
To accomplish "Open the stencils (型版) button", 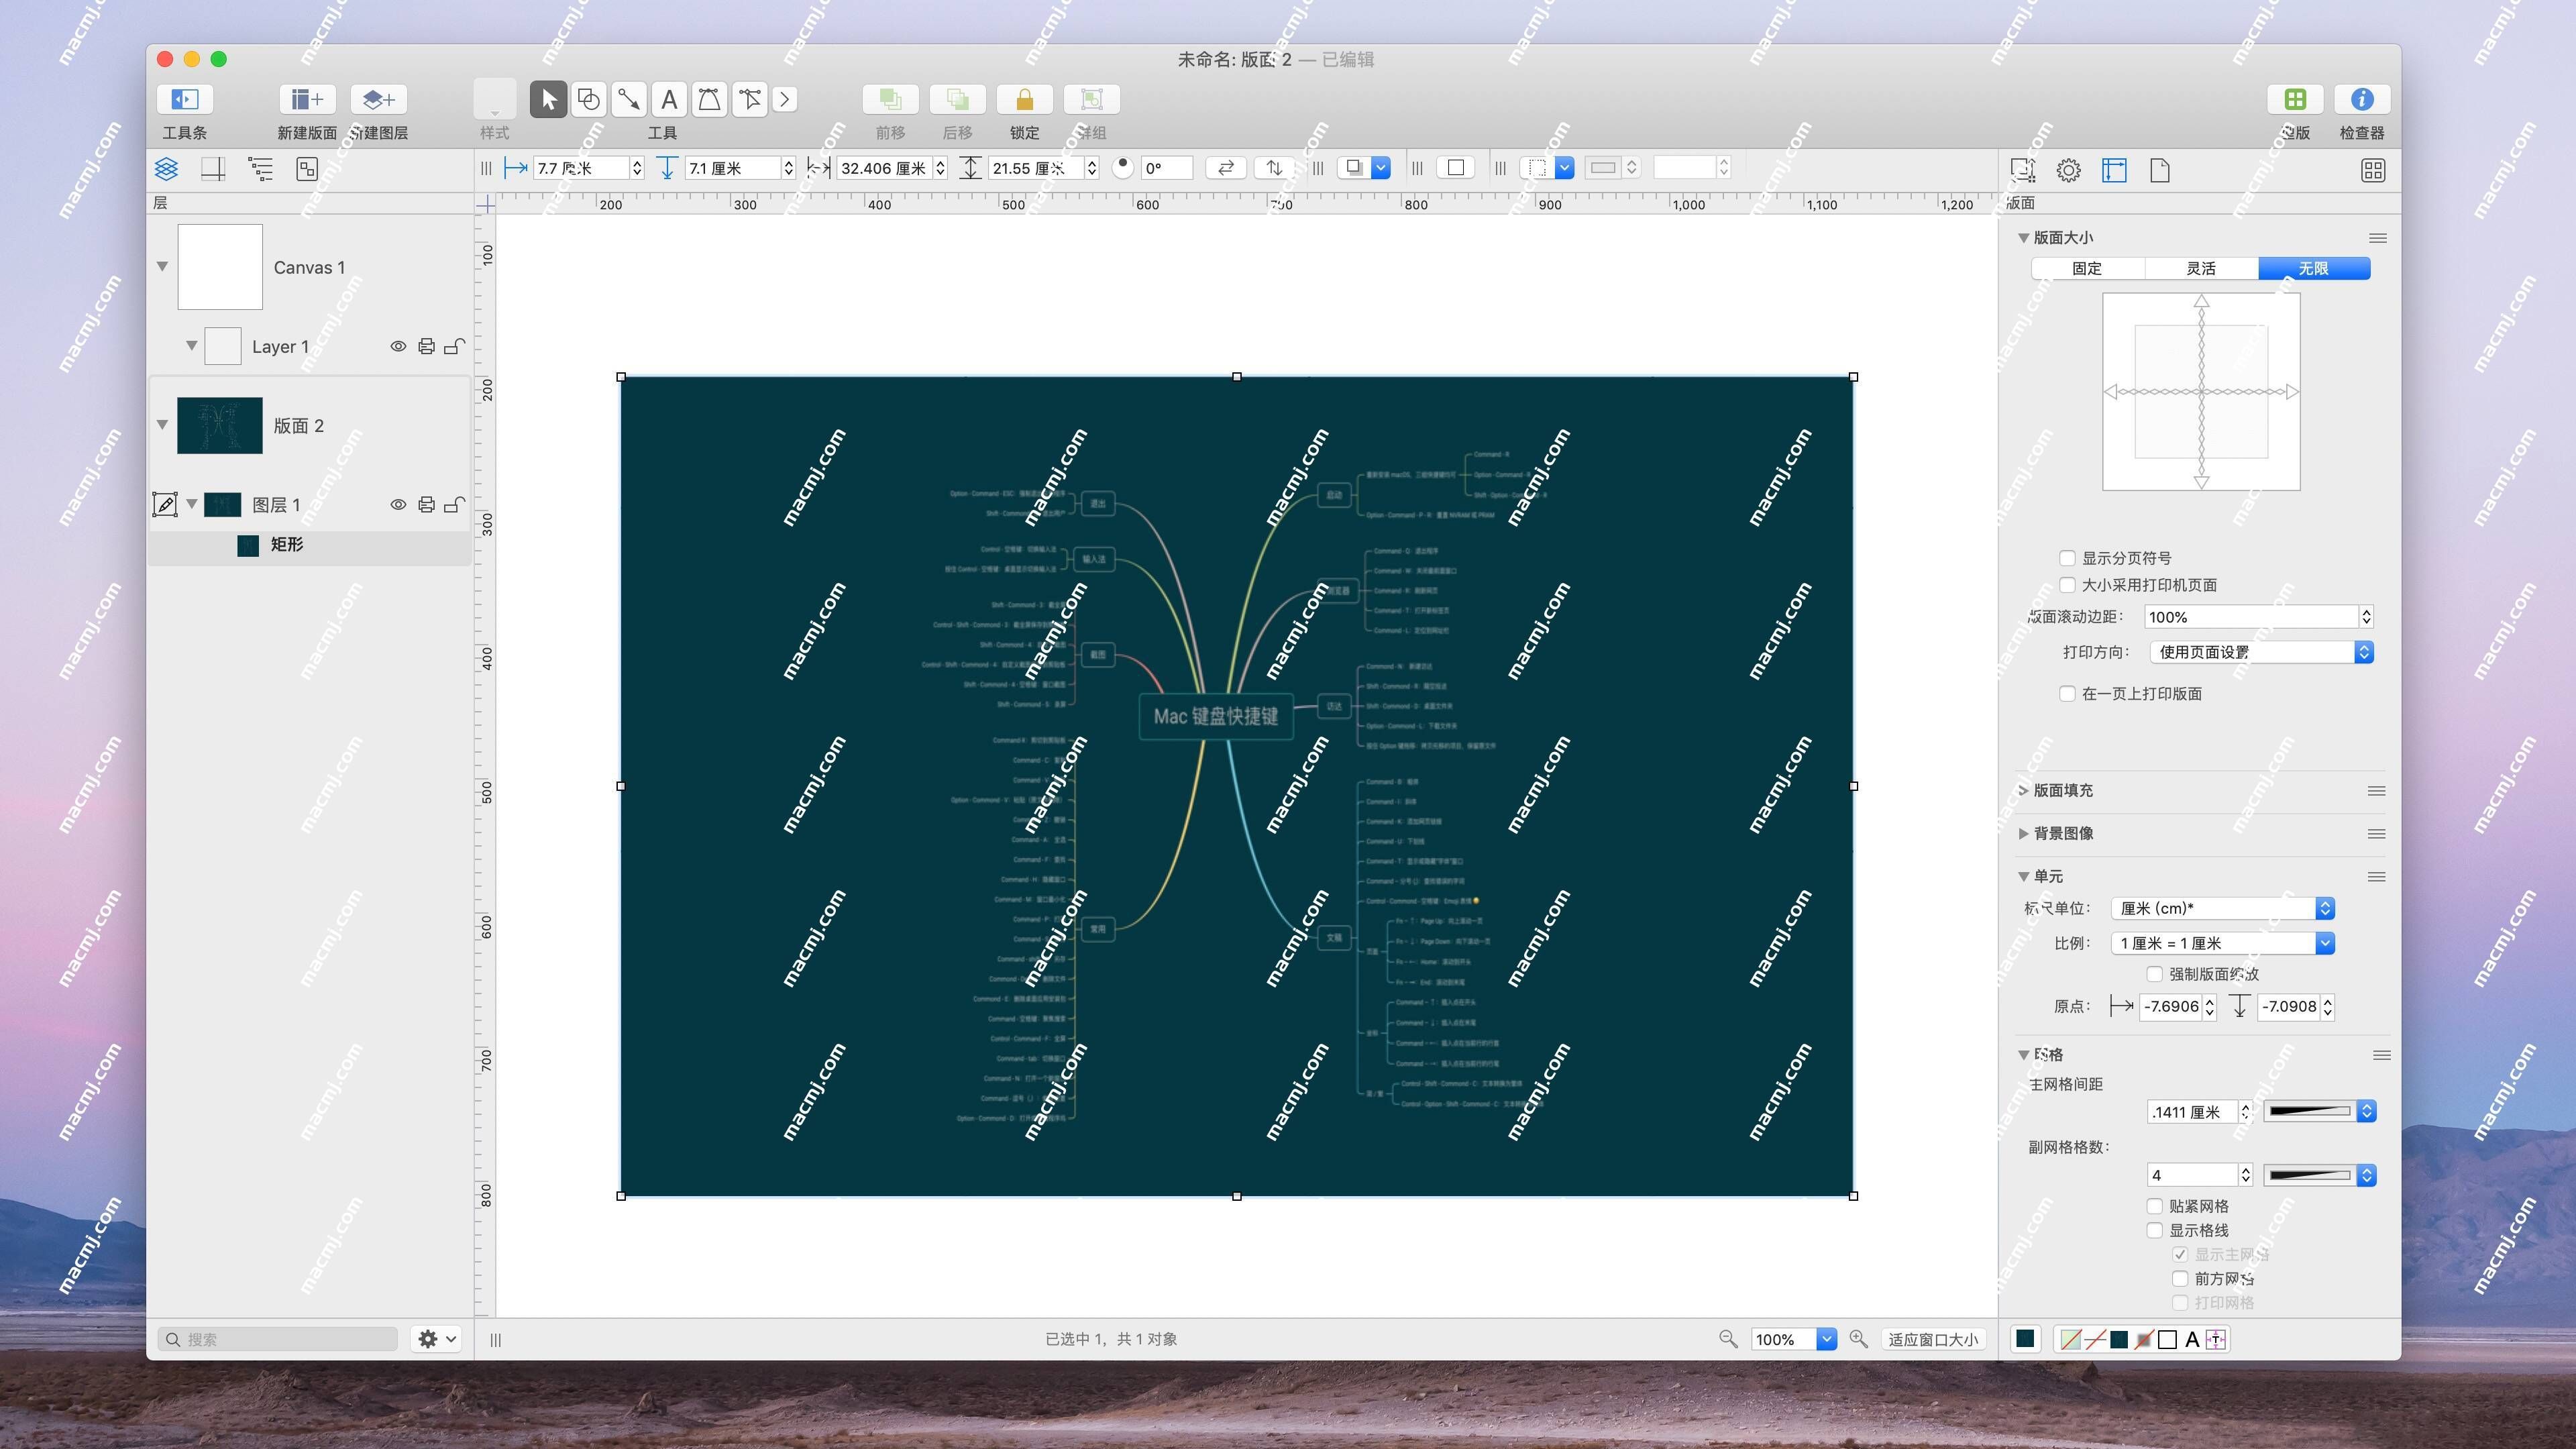I will coord(2295,99).
